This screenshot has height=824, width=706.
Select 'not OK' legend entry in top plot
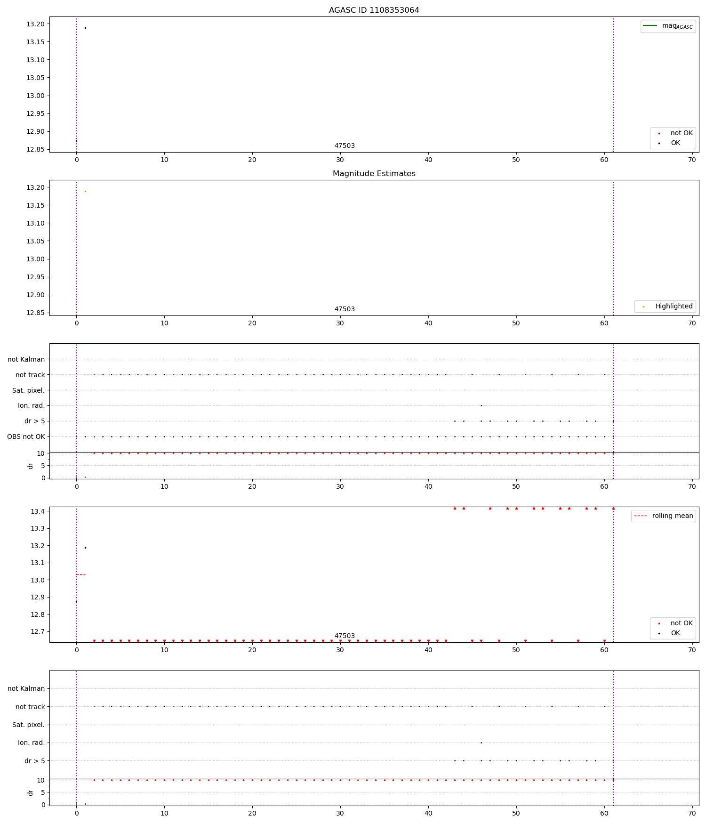[682, 133]
